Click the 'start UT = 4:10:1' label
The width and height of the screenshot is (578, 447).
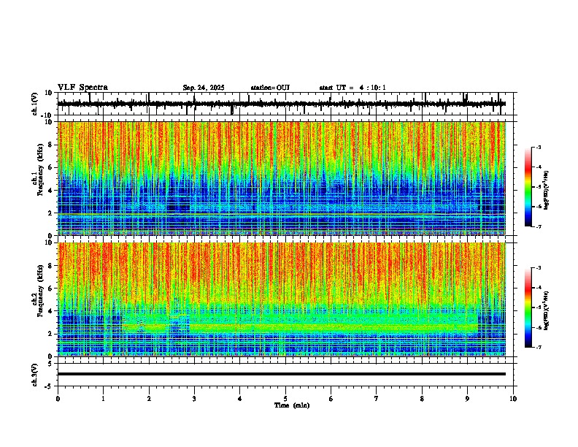click(x=352, y=88)
